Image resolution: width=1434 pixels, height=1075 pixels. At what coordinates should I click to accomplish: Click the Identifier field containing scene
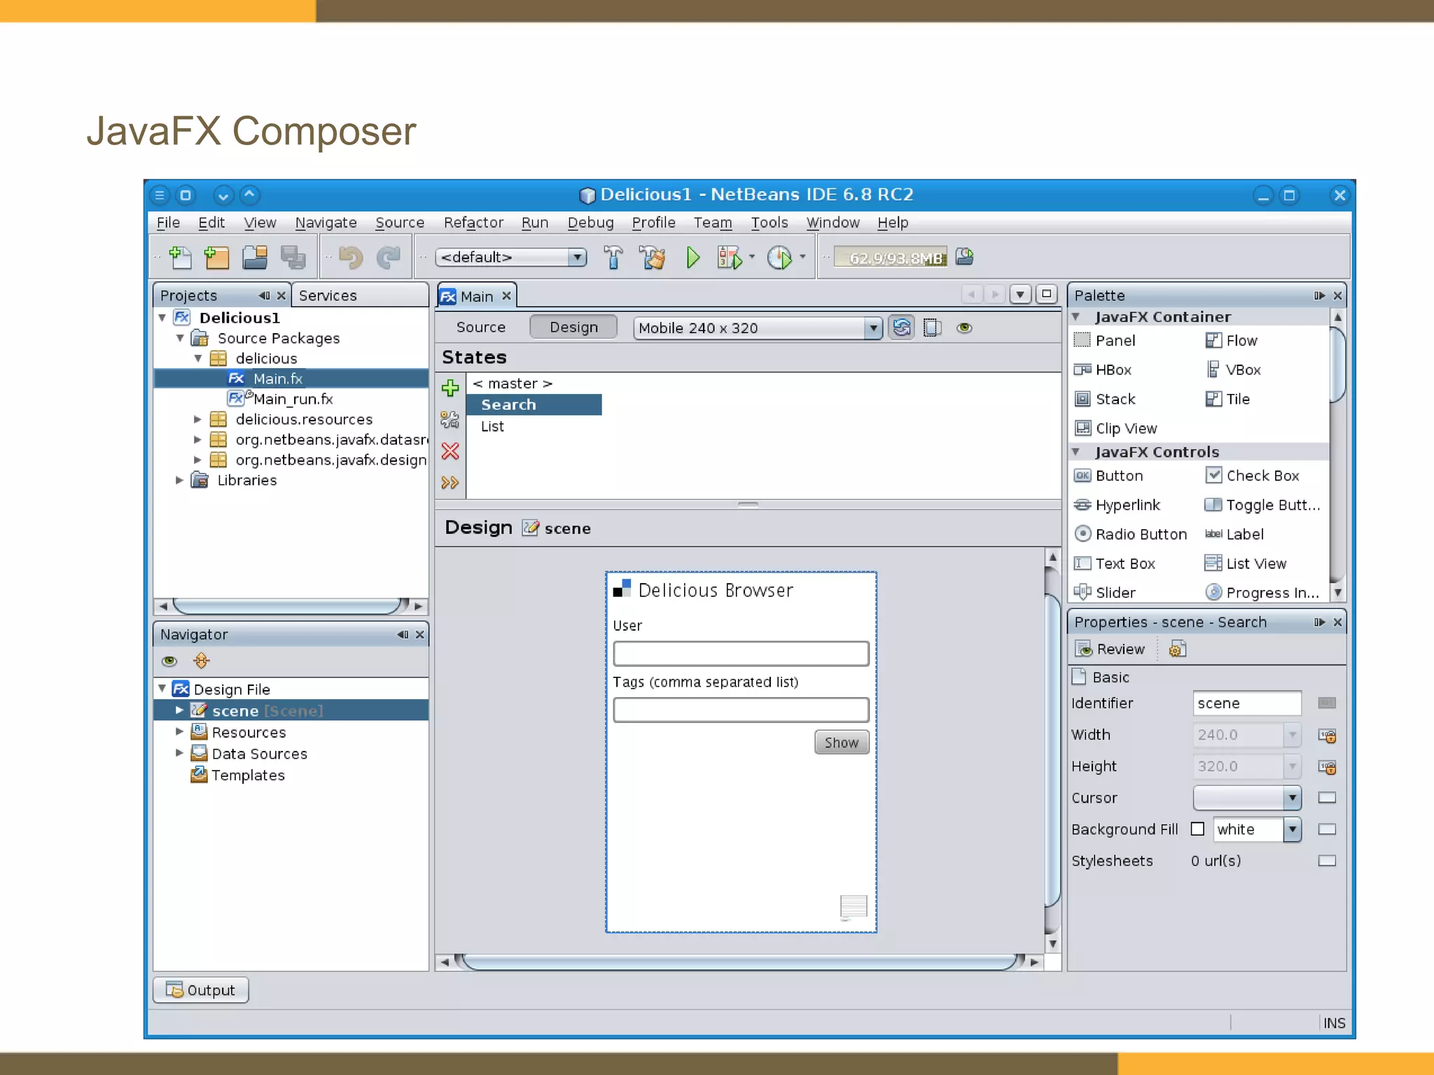point(1246,703)
